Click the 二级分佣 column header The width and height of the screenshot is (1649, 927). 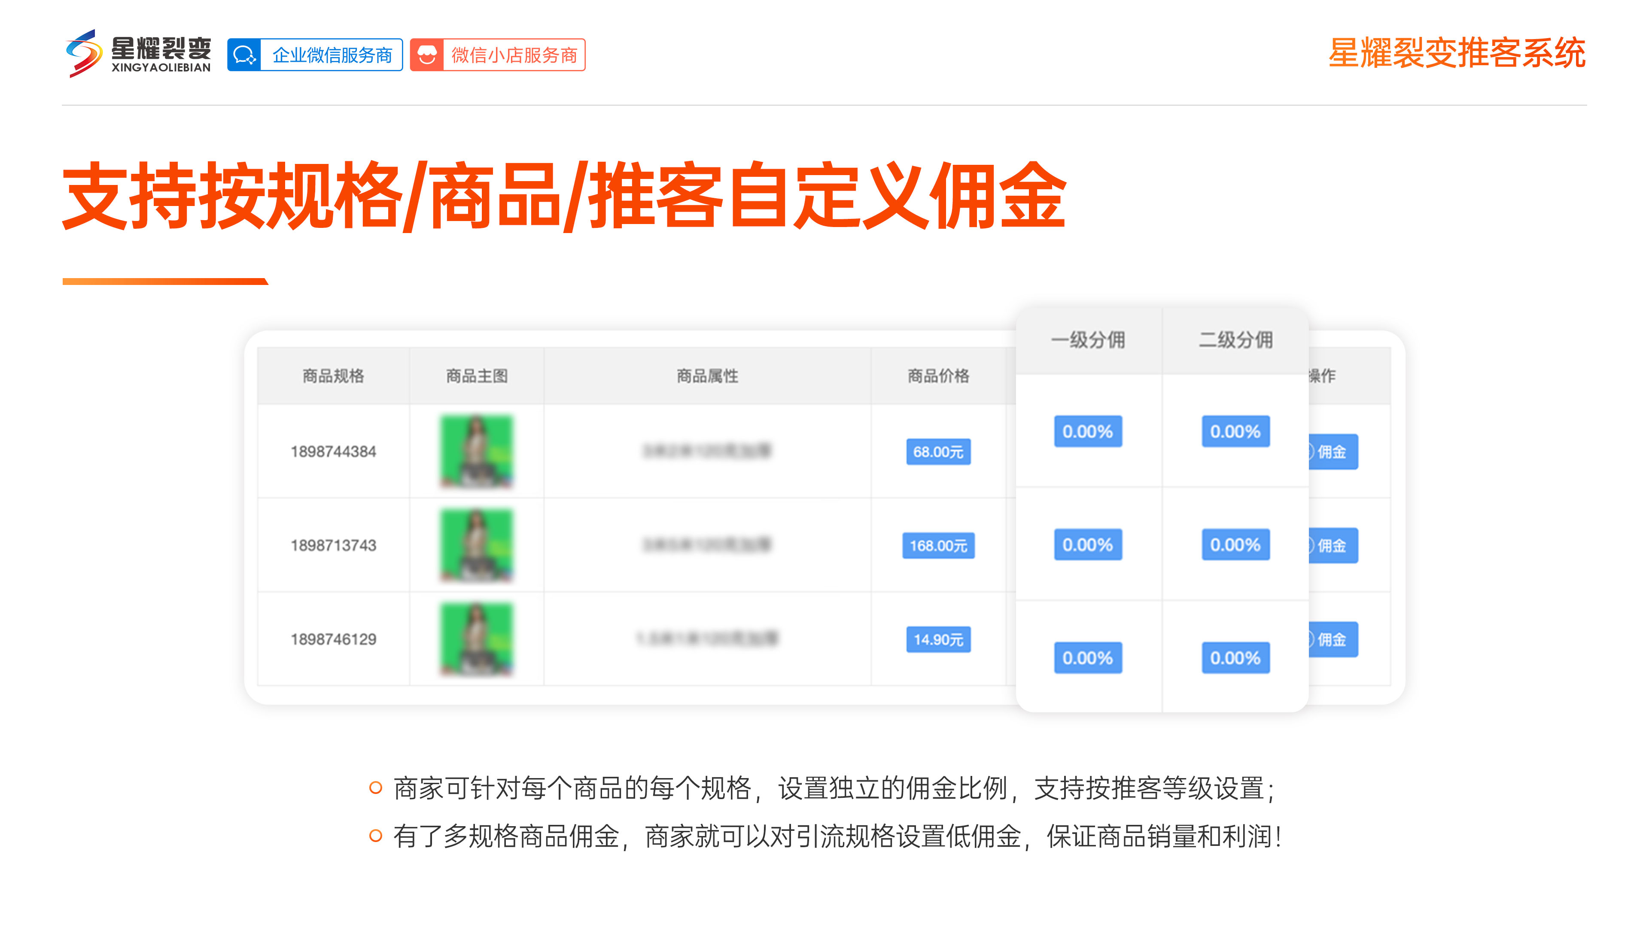[x=1235, y=340]
